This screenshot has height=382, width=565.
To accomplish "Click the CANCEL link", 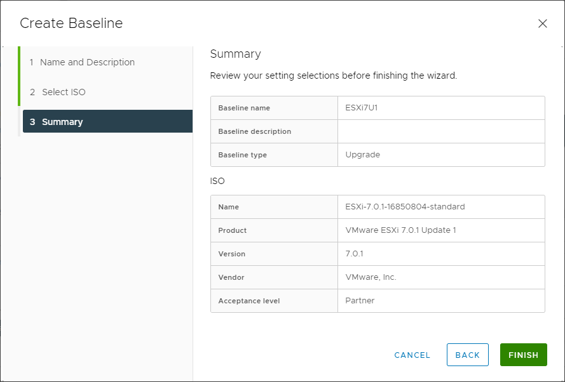I will pos(412,355).
